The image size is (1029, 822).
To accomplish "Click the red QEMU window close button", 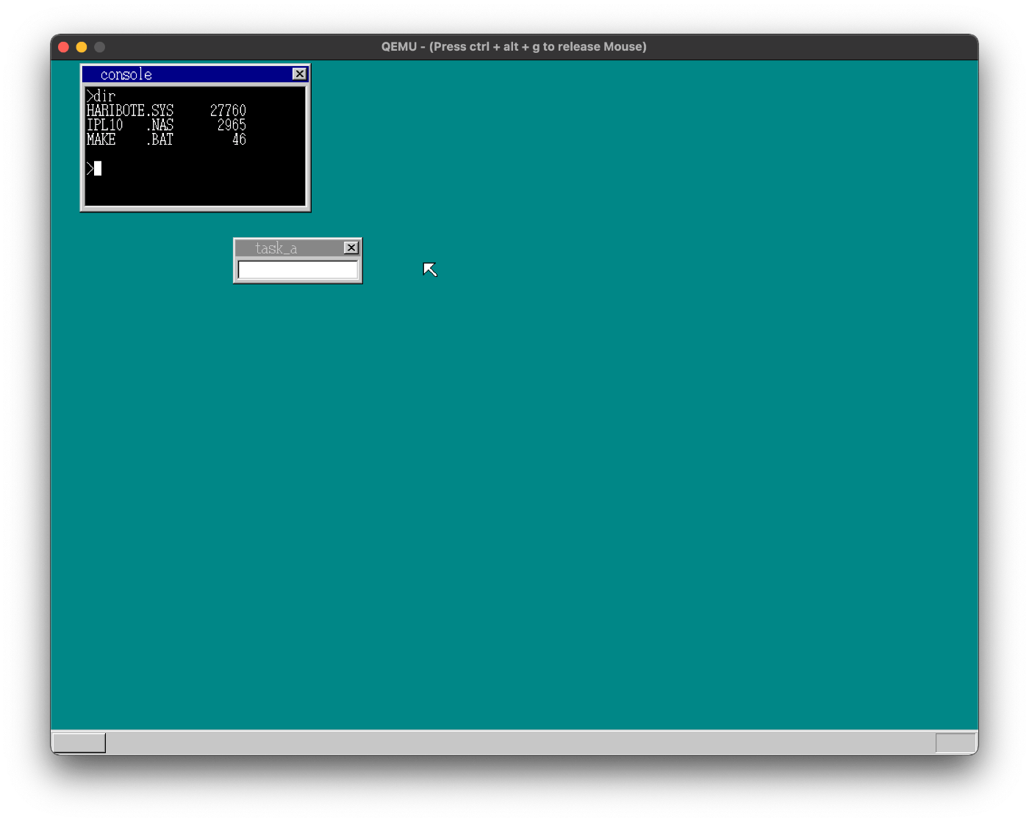I will [x=63, y=47].
